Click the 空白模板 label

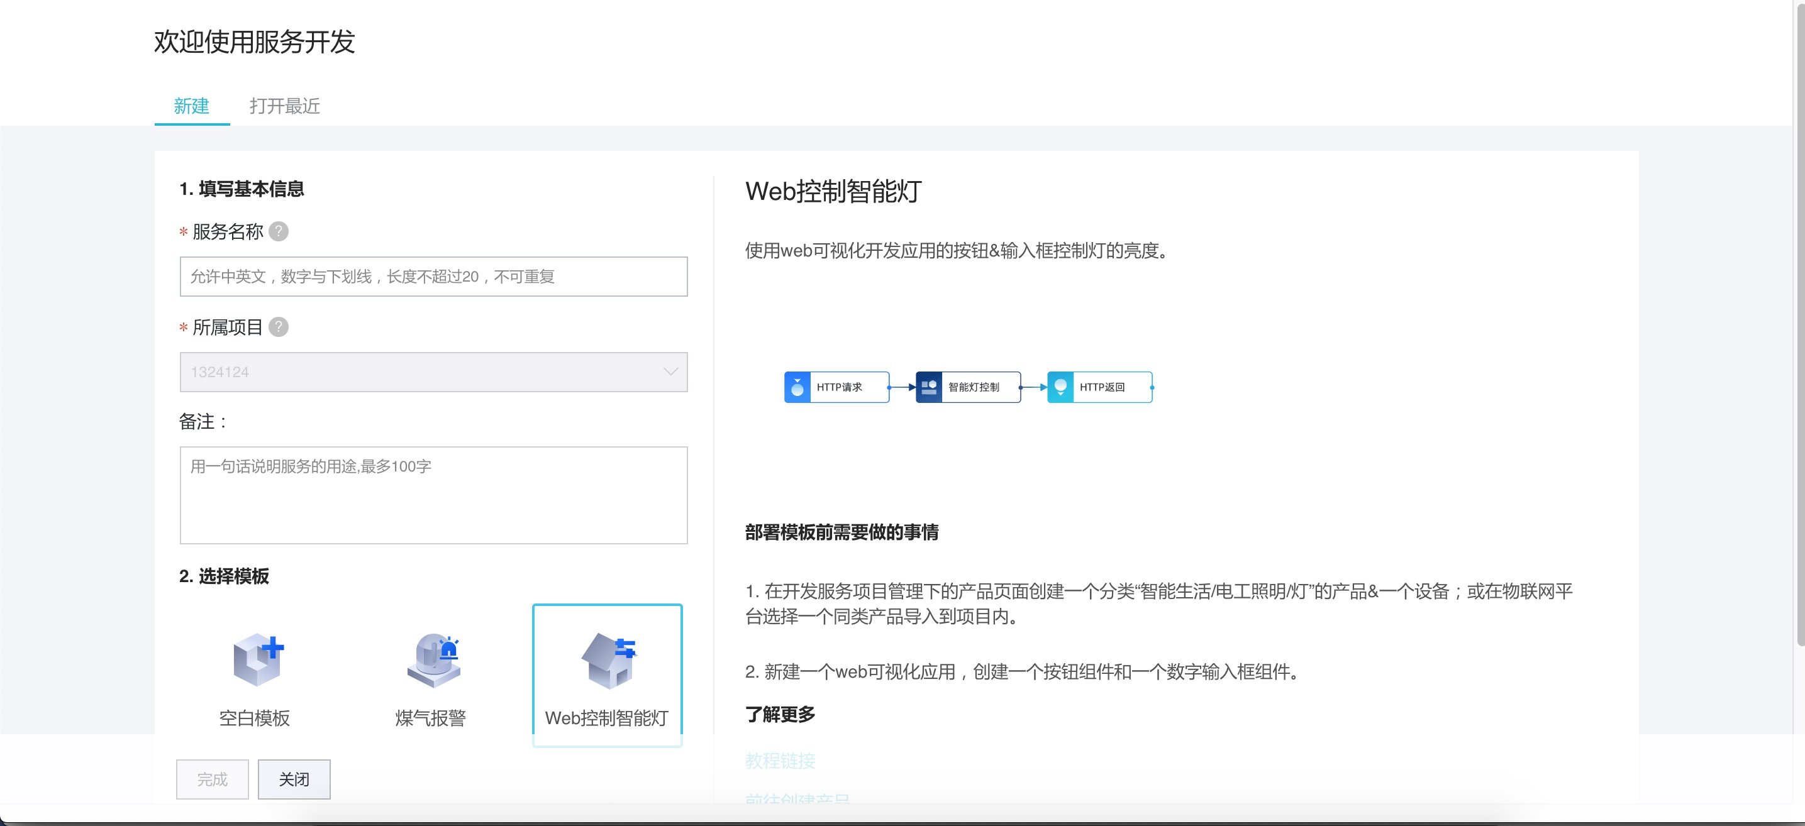point(254,718)
